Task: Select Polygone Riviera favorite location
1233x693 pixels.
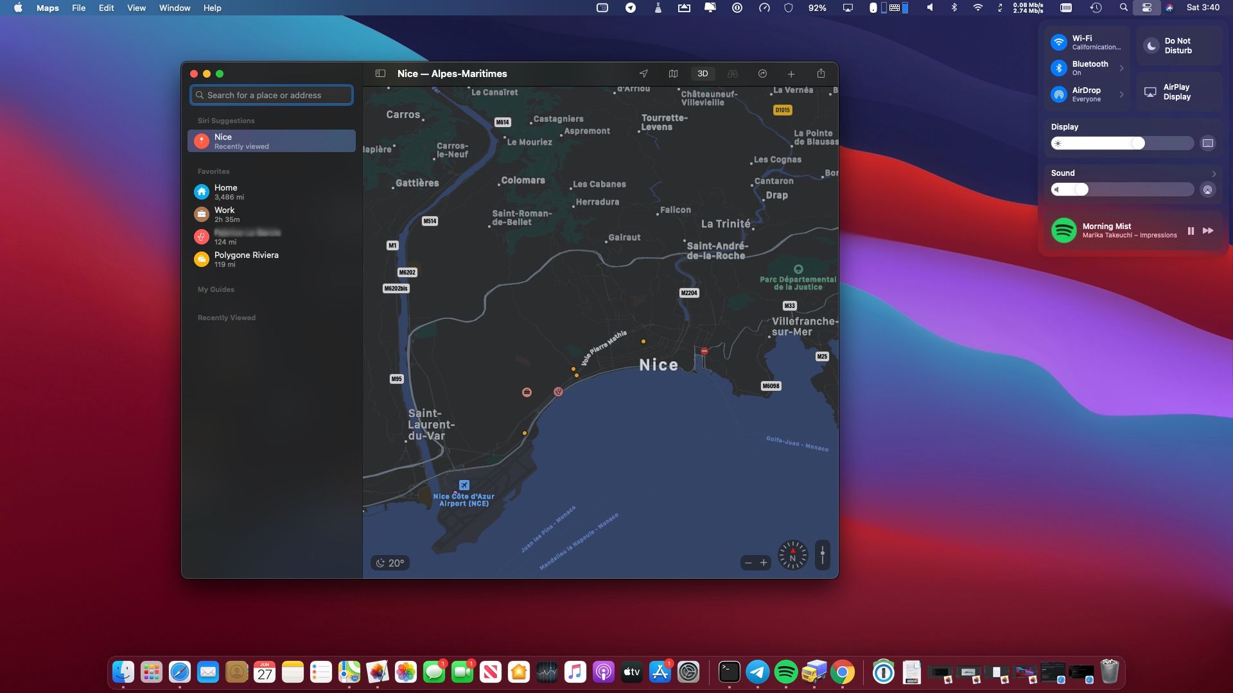Action: pyautogui.click(x=247, y=259)
